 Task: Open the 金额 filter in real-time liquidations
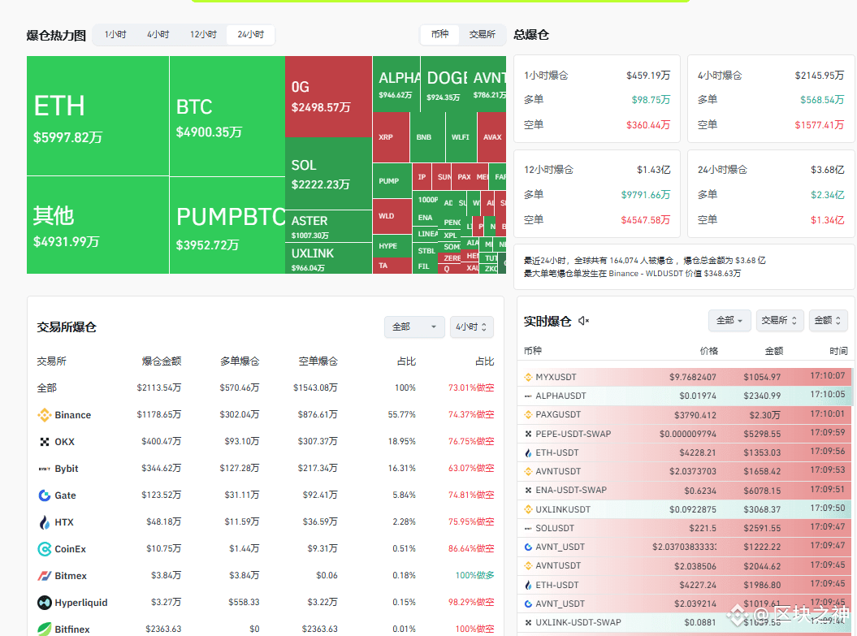click(828, 320)
